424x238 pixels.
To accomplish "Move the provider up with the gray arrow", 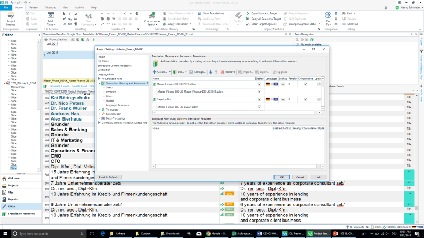I will 216,72.
